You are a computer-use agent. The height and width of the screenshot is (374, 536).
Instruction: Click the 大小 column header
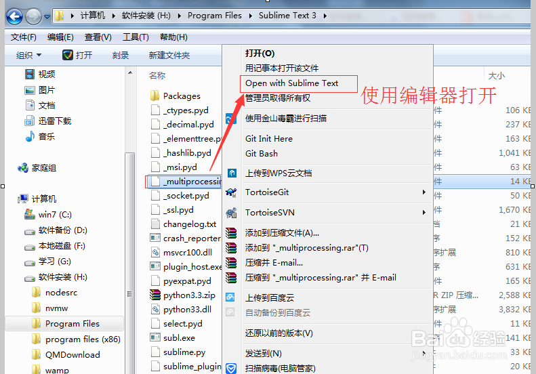[496, 76]
